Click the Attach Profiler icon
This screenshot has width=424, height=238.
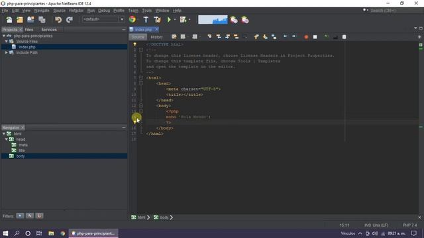pos(245,20)
